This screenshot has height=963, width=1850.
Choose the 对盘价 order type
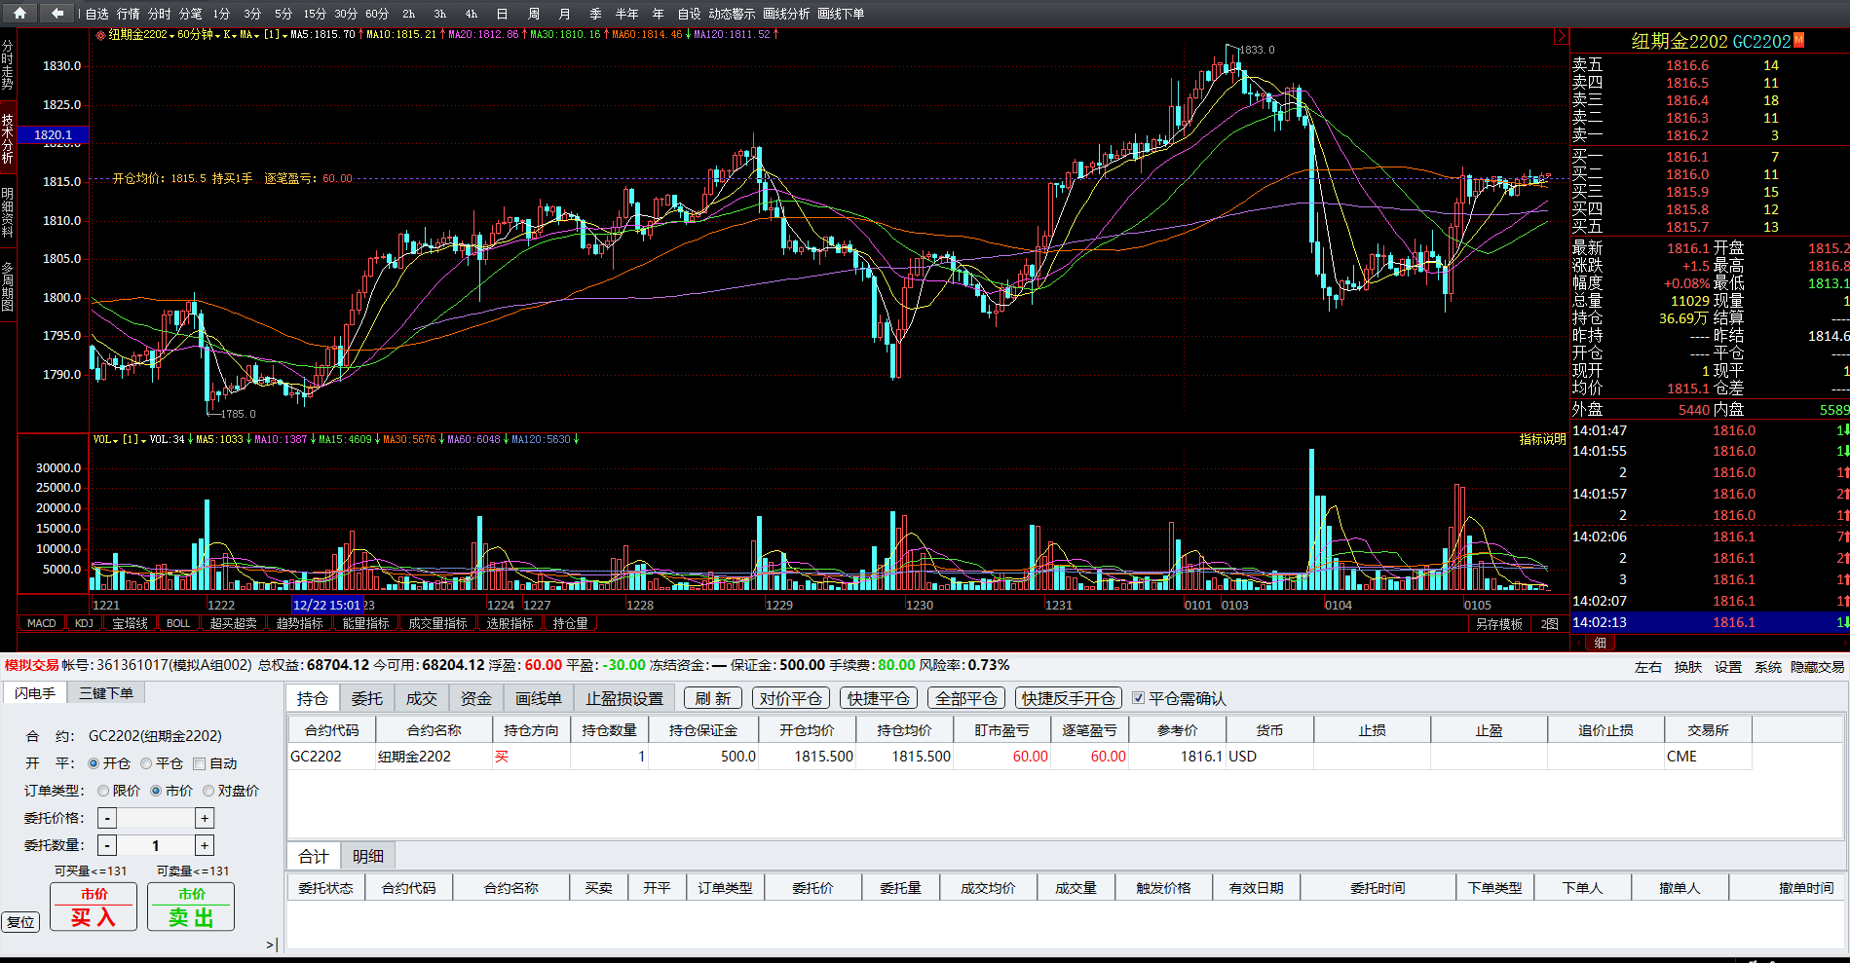[208, 791]
